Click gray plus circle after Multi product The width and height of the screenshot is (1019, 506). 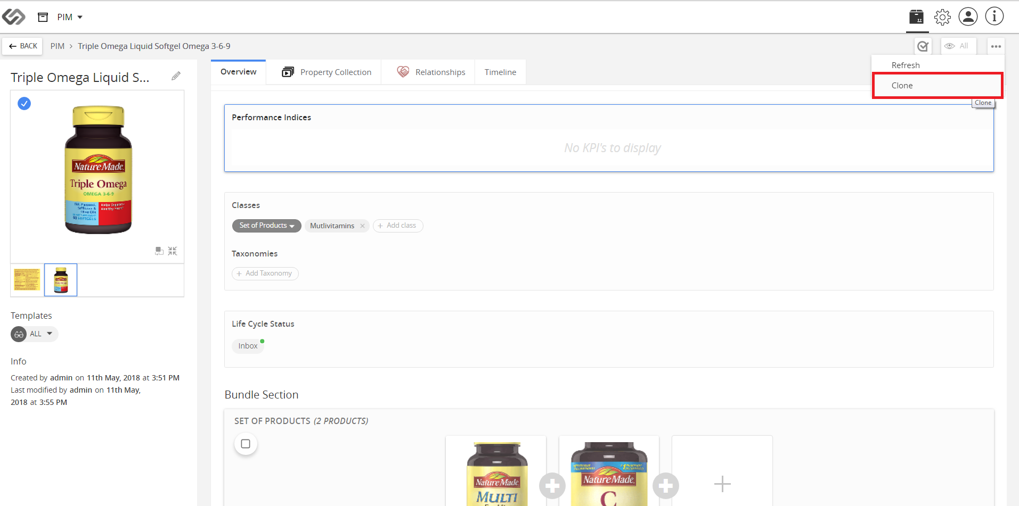[x=552, y=485]
